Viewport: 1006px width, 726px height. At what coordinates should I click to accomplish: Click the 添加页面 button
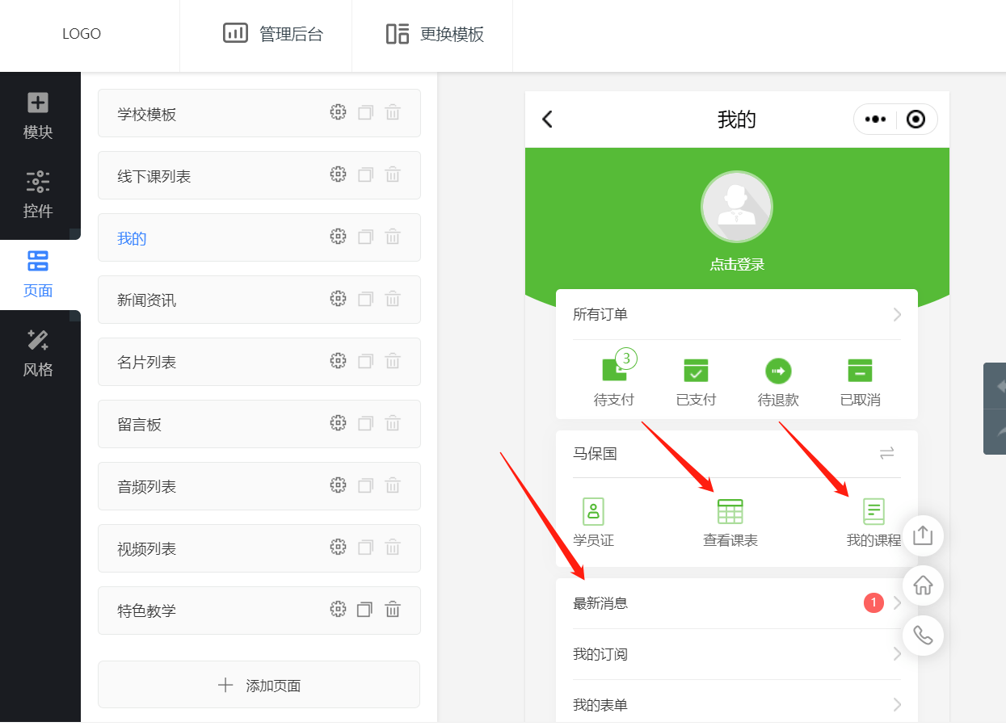click(x=259, y=685)
